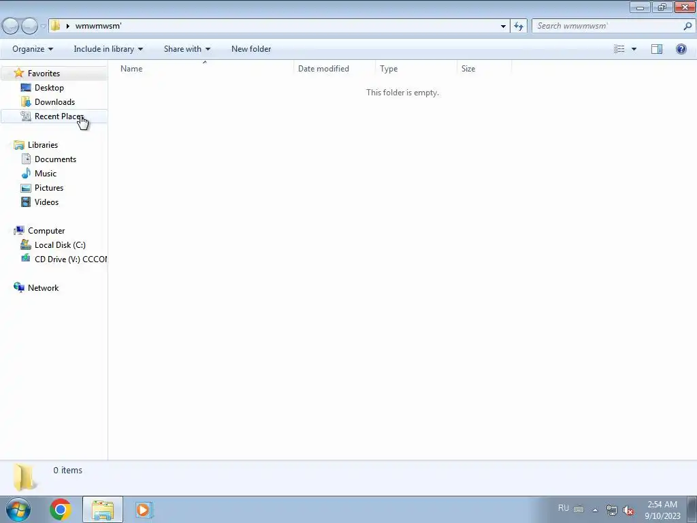Screen dimensions: 697x523
Task: Click the Show desktop strip
Action: click(x=692, y=509)
